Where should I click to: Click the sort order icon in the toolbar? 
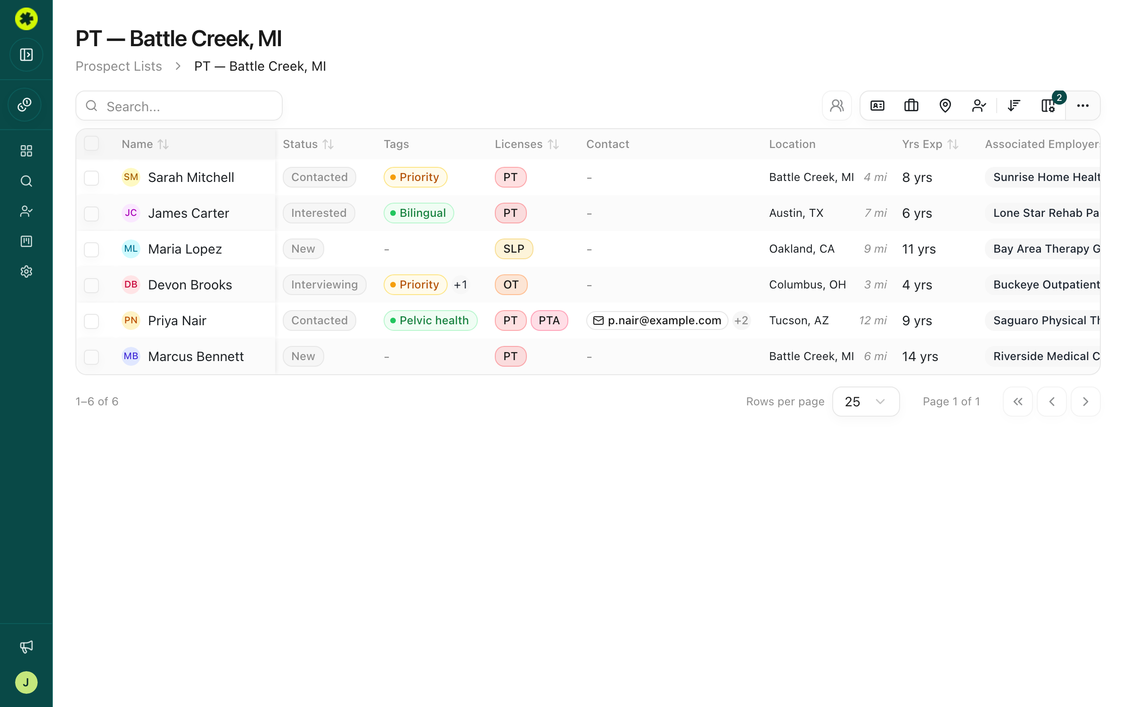point(1014,106)
